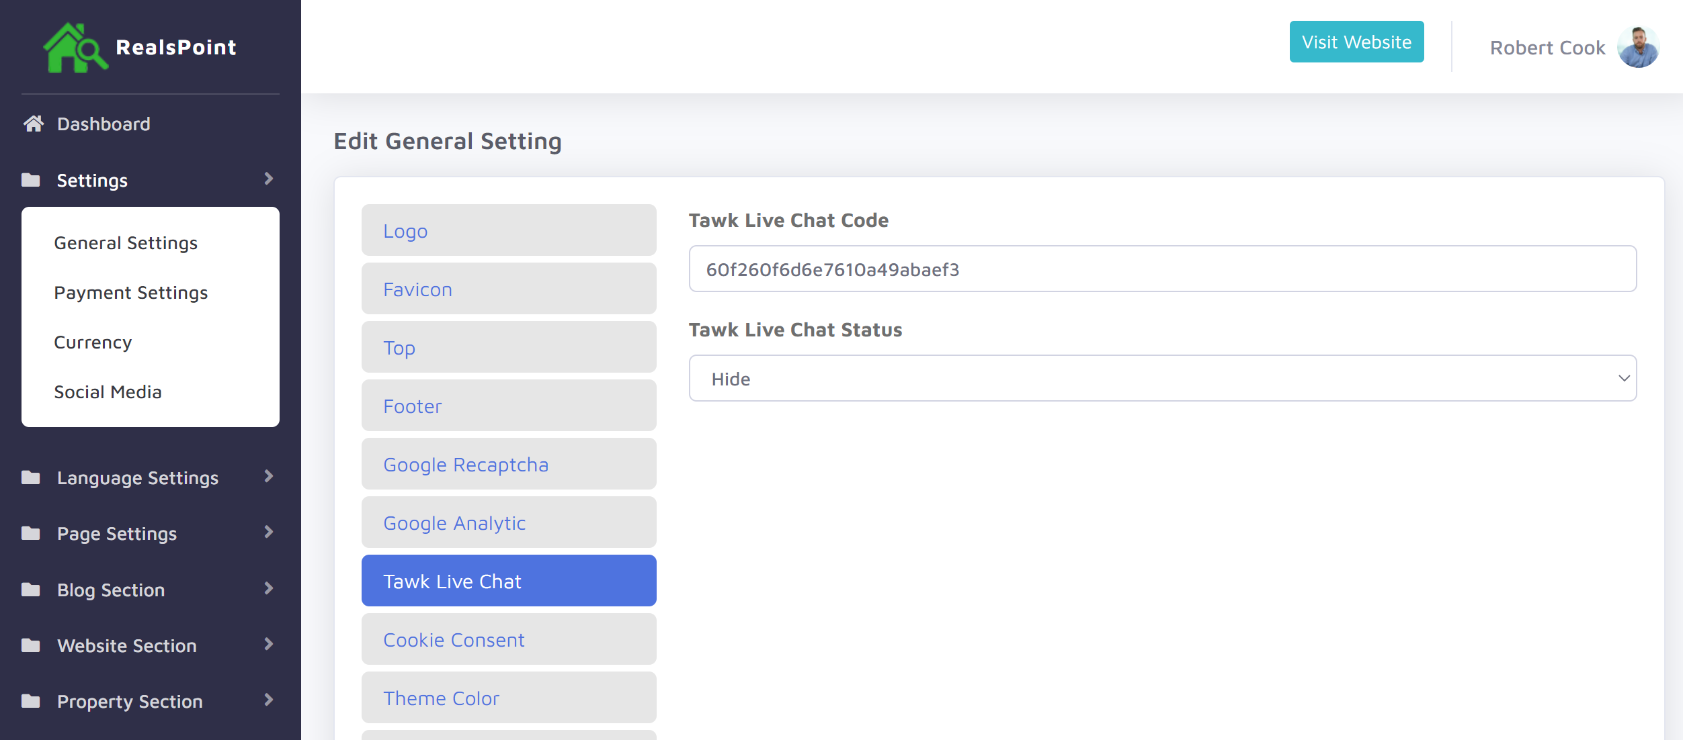The height and width of the screenshot is (740, 1683).
Task: Click the Dashboard home icon
Action: pos(34,124)
